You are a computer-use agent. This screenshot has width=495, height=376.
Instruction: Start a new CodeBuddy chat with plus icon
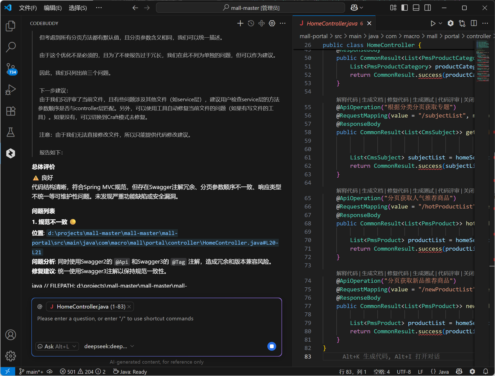tap(240, 23)
